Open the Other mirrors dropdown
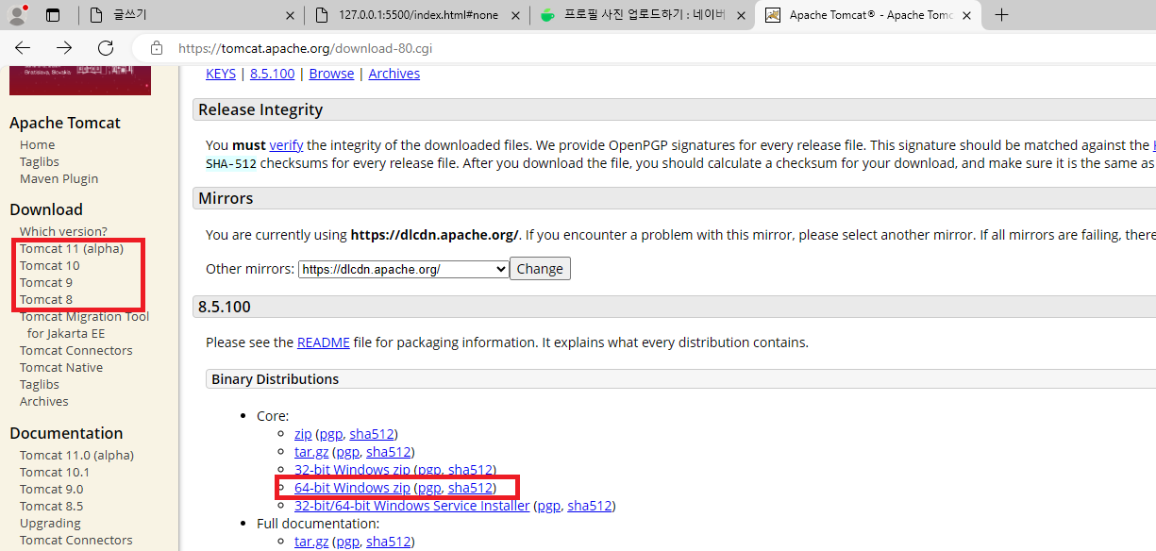 click(x=404, y=269)
